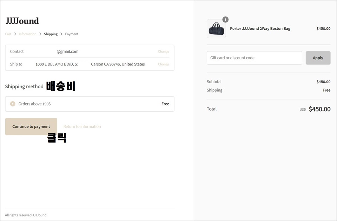The height and width of the screenshot is (221, 337).
Task: Click the All rights reserved JJJJound footer
Action: pyautogui.click(x=26, y=215)
